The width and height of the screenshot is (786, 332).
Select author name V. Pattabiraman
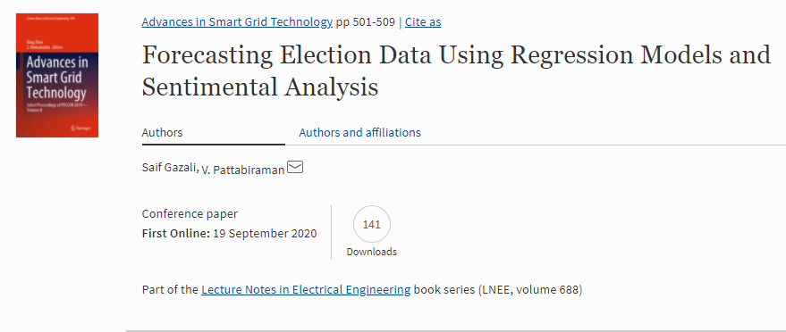point(243,170)
